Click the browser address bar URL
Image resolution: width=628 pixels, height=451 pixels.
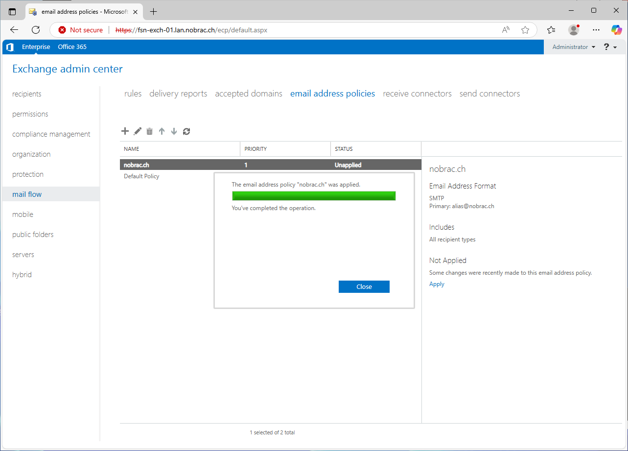tap(191, 30)
